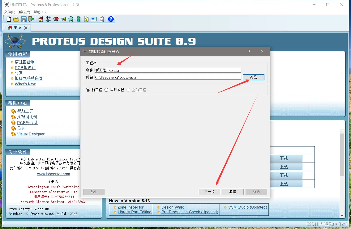Open the Visual Designer help link

tap(31, 134)
